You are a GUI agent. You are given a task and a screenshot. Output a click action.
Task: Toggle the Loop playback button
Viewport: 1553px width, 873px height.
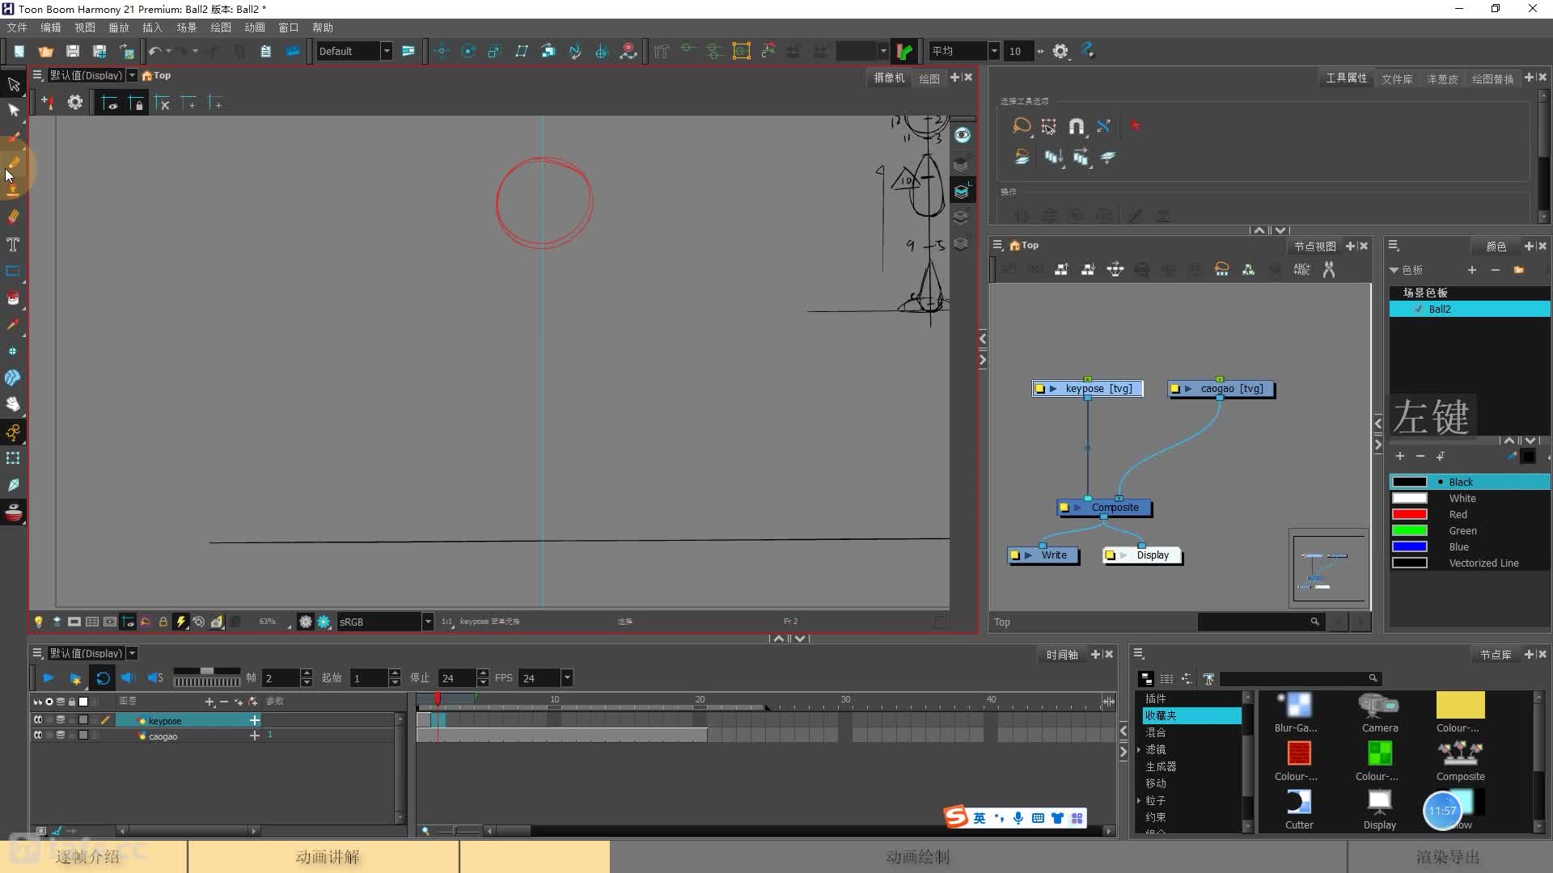(103, 678)
